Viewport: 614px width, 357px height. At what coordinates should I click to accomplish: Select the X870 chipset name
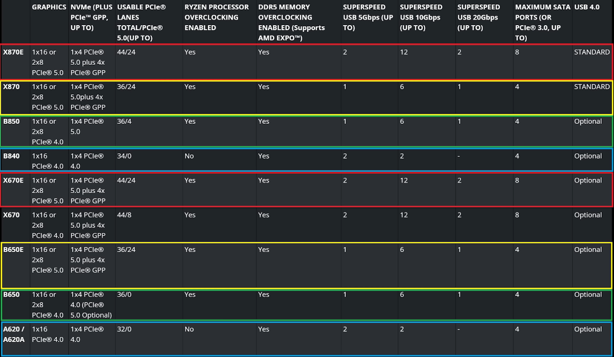(11, 87)
